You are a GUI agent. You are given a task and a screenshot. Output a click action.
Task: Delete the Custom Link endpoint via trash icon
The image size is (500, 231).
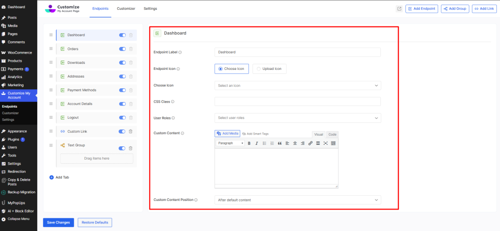coord(131,132)
